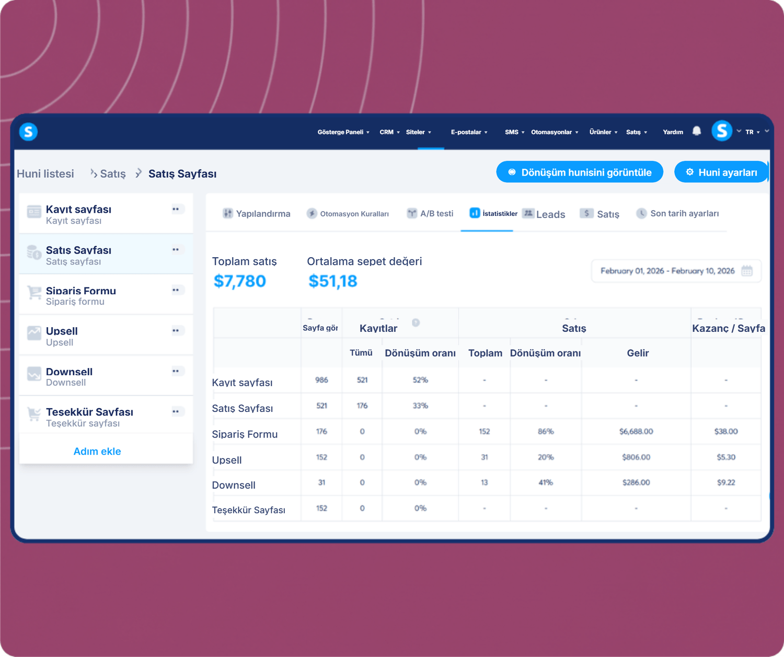784x657 pixels.
Task: Open the notifications bell
Action: coord(697,131)
